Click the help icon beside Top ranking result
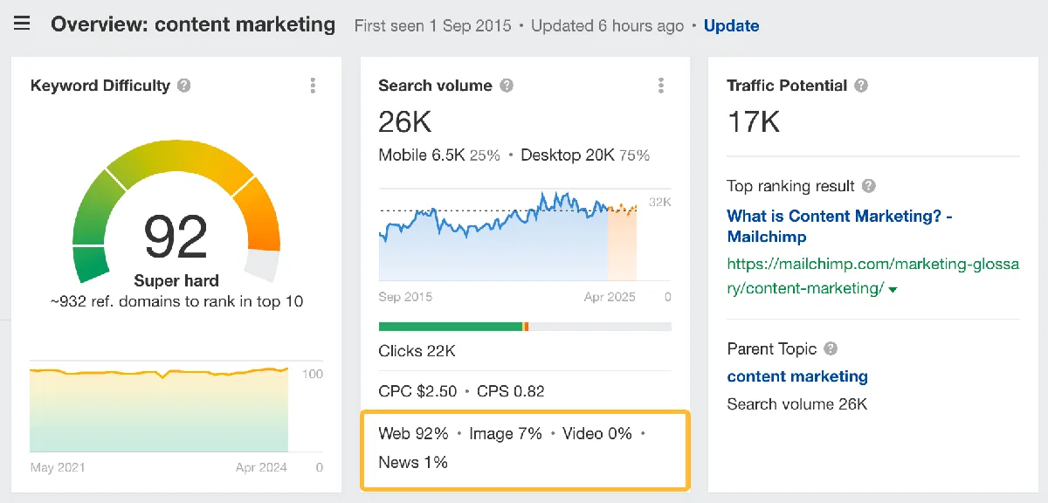1048x503 pixels. click(868, 186)
